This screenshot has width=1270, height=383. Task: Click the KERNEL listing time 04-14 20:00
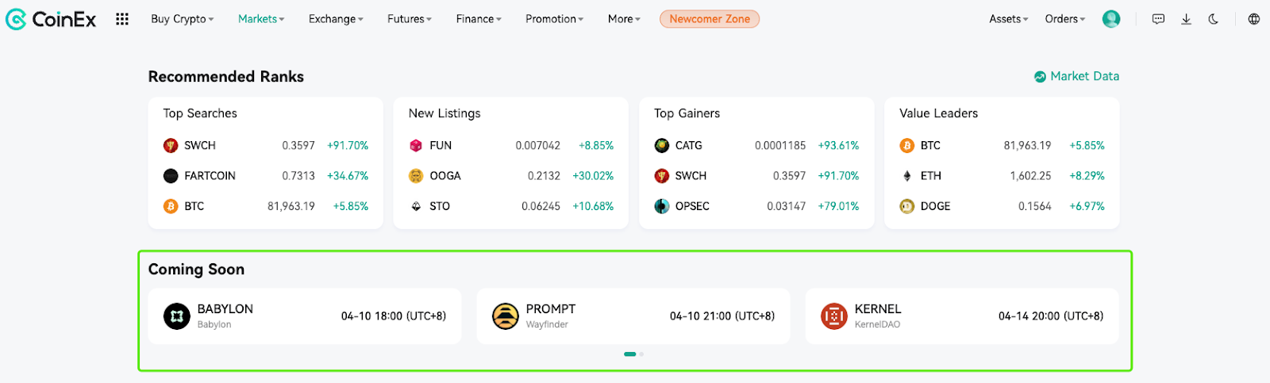click(1051, 316)
